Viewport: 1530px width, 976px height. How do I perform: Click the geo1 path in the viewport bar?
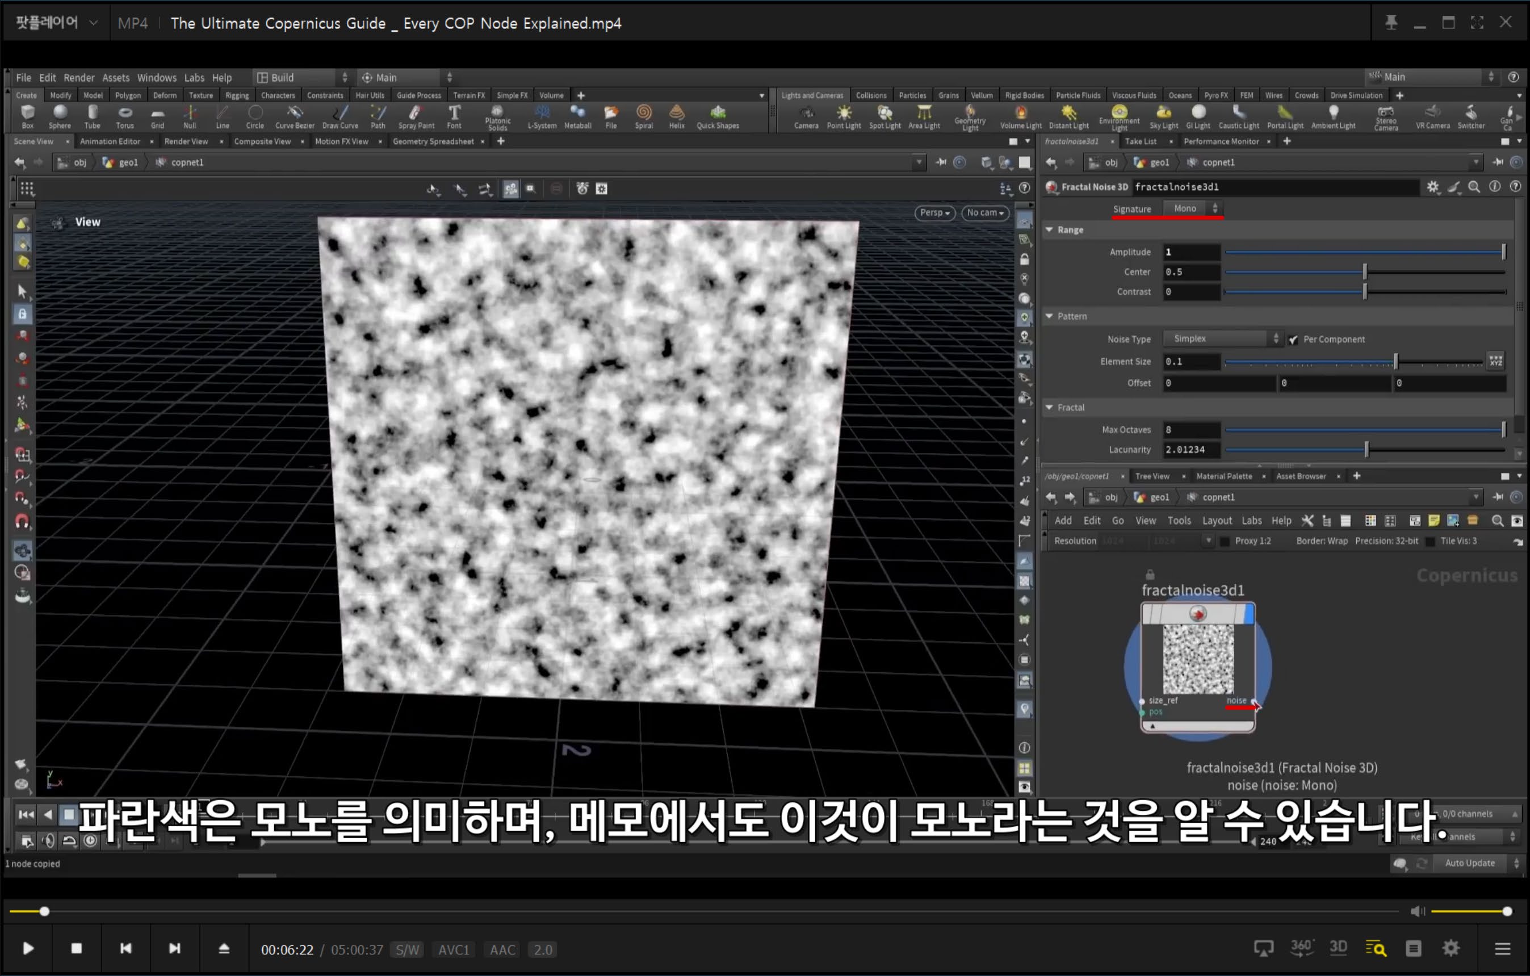121,162
